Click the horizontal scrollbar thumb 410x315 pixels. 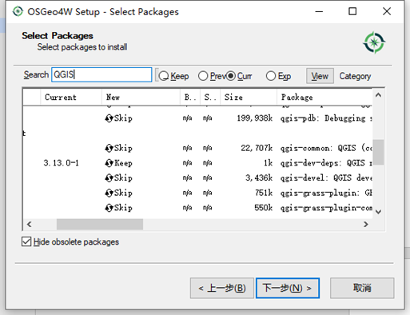coord(100,225)
